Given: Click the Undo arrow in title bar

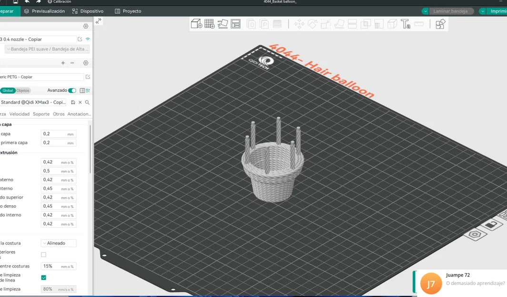Looking at the screenshot, I should (27, 1).
